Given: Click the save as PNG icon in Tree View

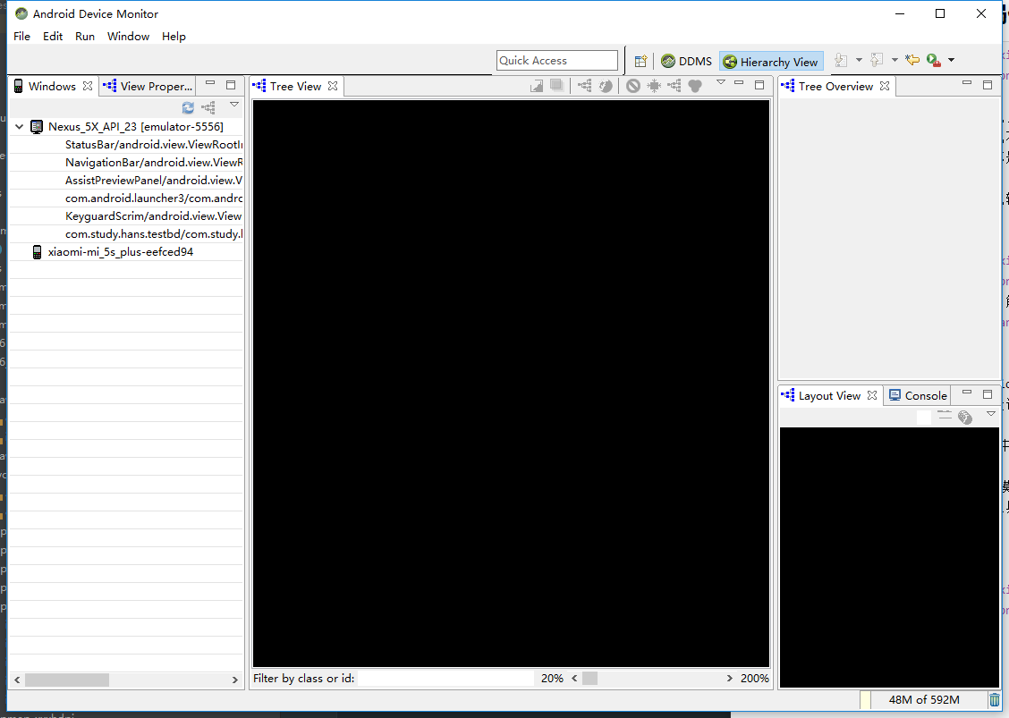Looking at the screenshot, I should [x=537, y=86].
